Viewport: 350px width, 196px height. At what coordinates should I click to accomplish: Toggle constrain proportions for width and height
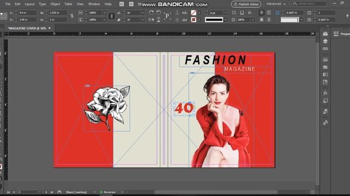tap(72, 16)
